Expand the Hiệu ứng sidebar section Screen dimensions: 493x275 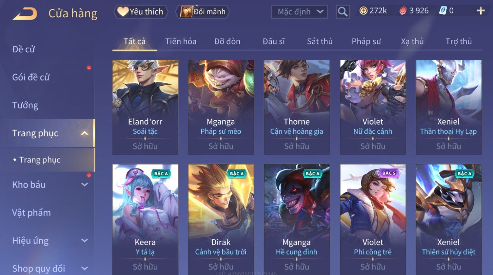pos(85,240)
